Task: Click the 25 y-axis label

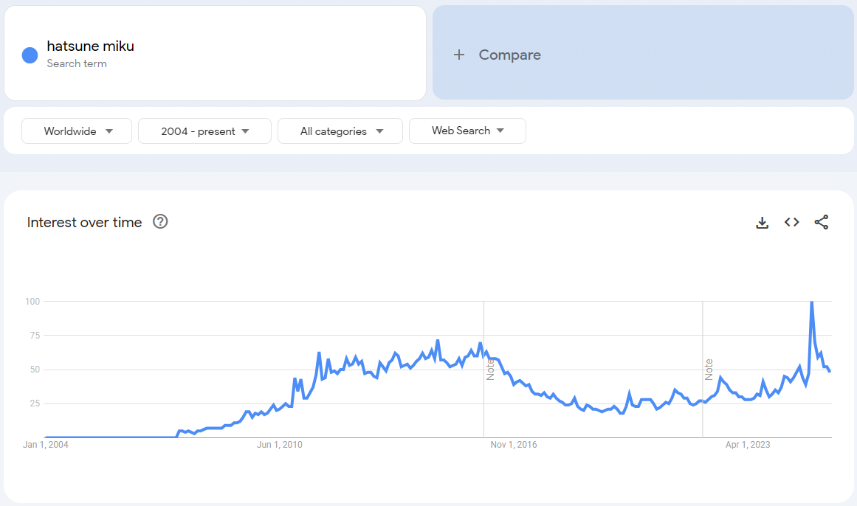Action: point(35,403)
